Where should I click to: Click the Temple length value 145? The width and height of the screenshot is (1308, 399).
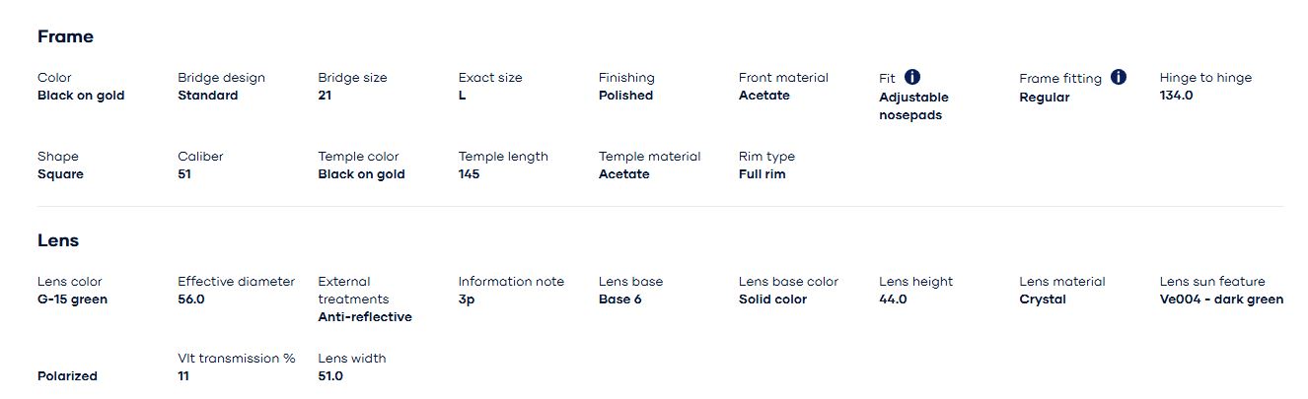tap(471, 174)
